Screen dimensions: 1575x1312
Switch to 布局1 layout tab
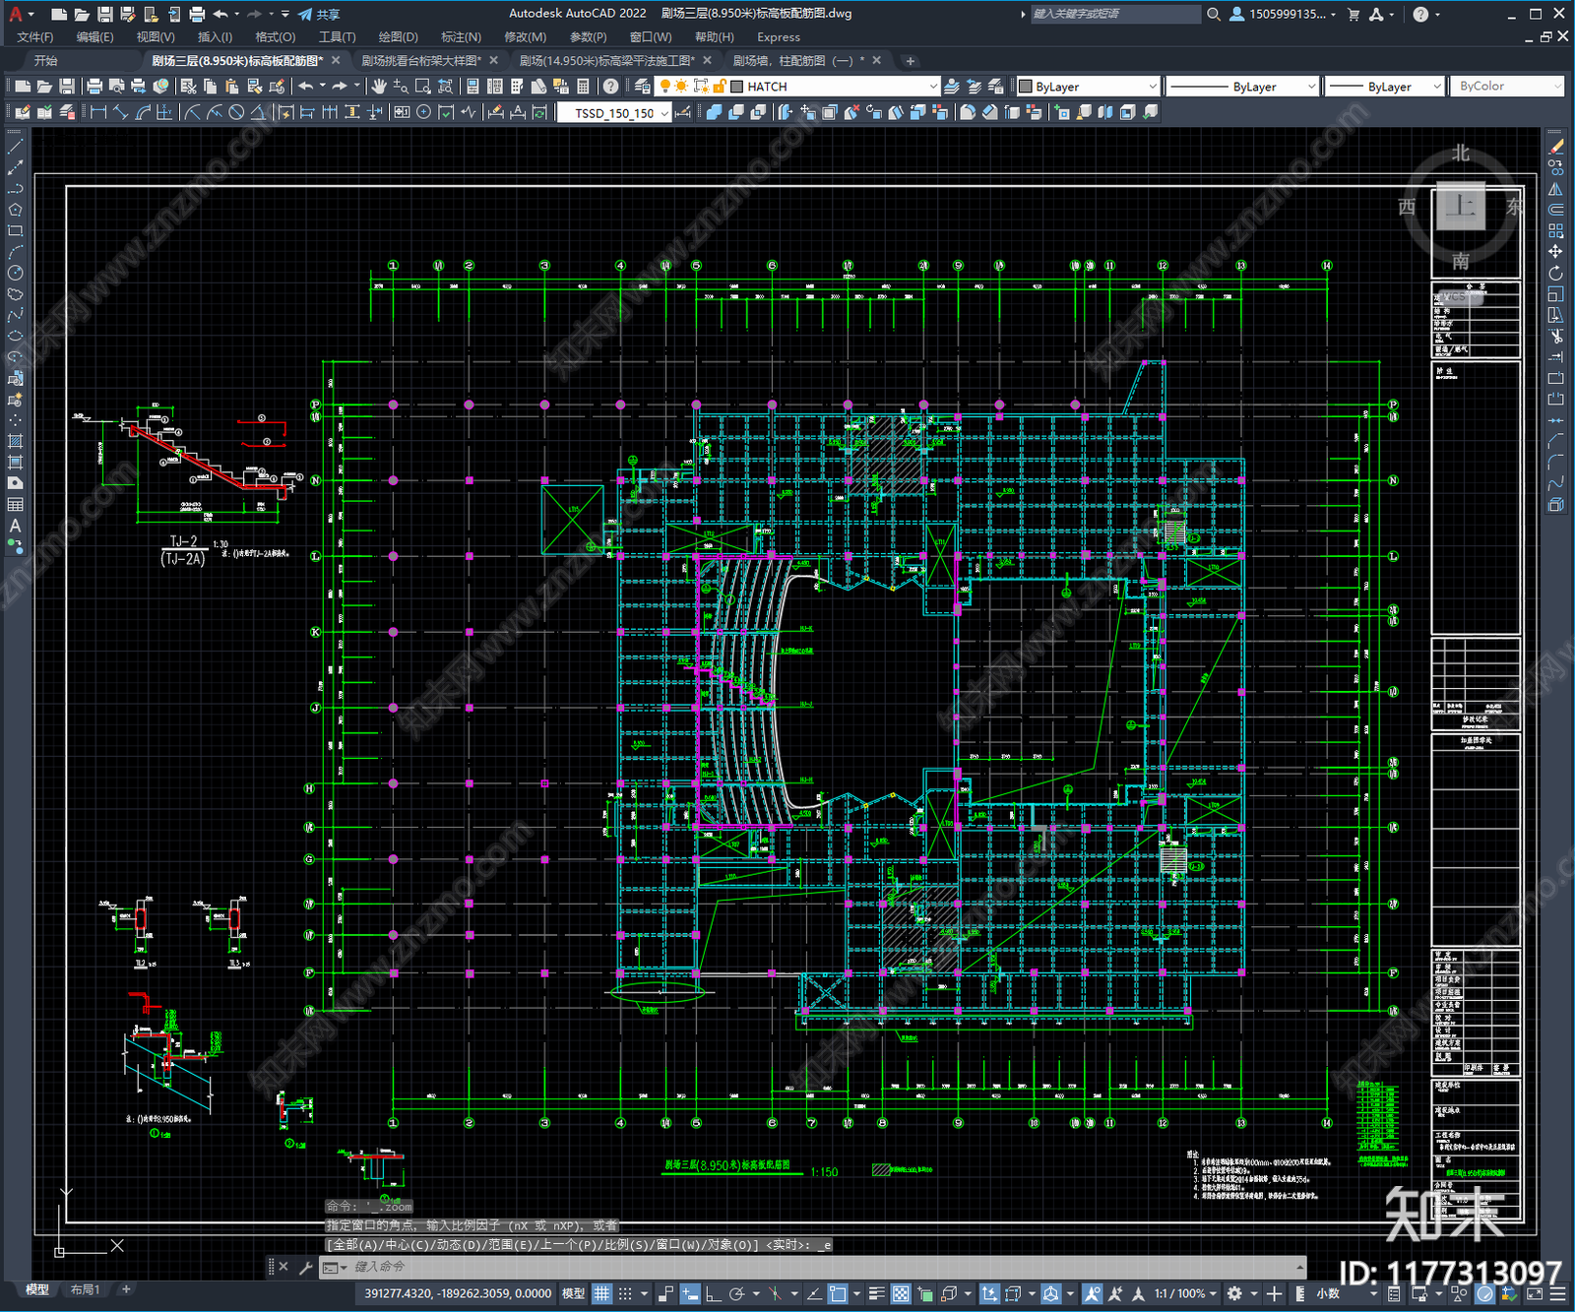tap(86, 1289)
